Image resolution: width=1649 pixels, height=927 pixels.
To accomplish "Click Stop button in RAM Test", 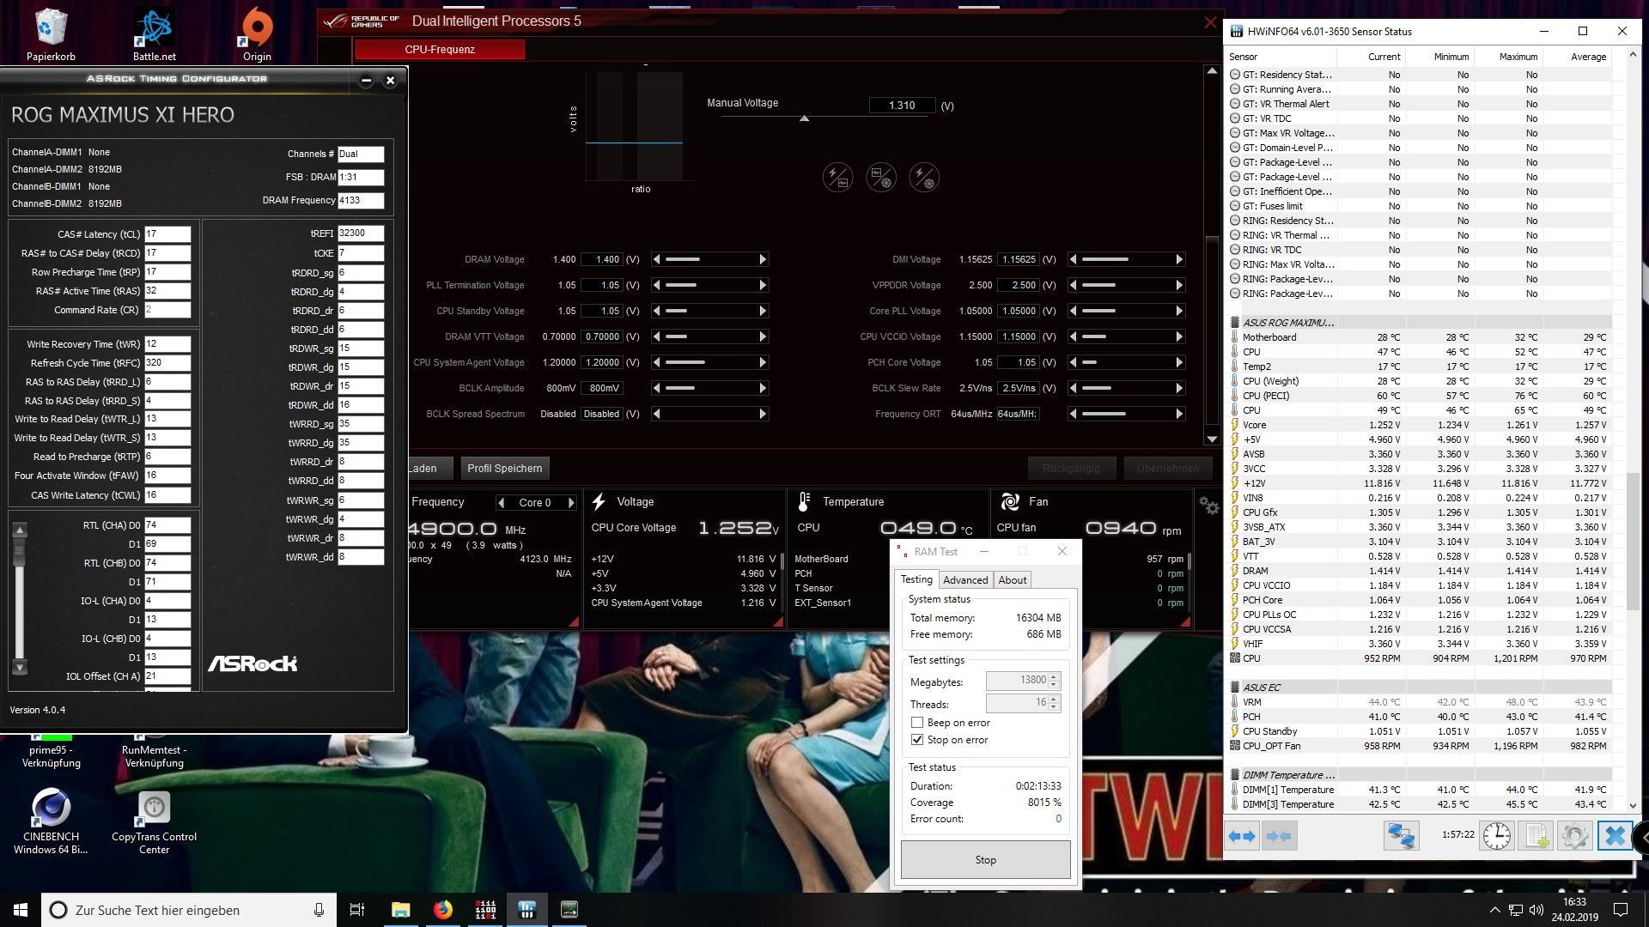I will click(x=985, y=860).
